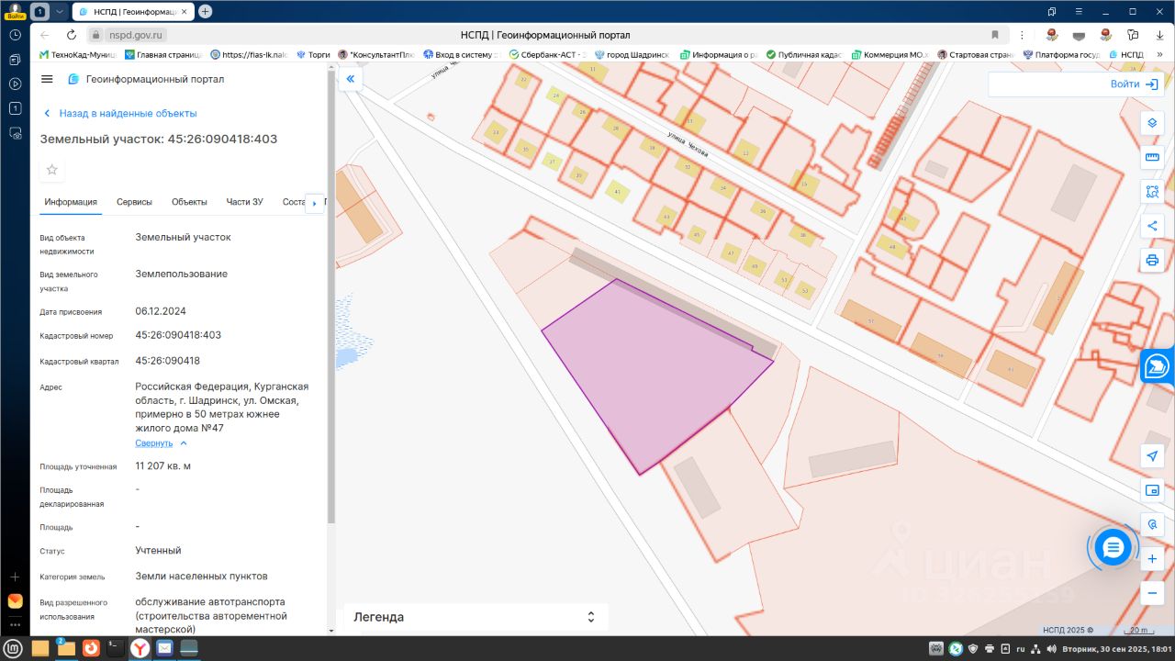Viewport: 1175px width, 661px height.
Task: Select the ruler measurement tool
Action: 1152,158
